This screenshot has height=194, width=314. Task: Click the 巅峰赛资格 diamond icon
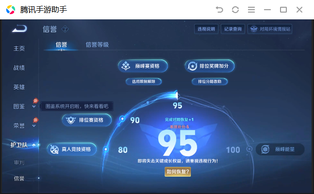126,66
